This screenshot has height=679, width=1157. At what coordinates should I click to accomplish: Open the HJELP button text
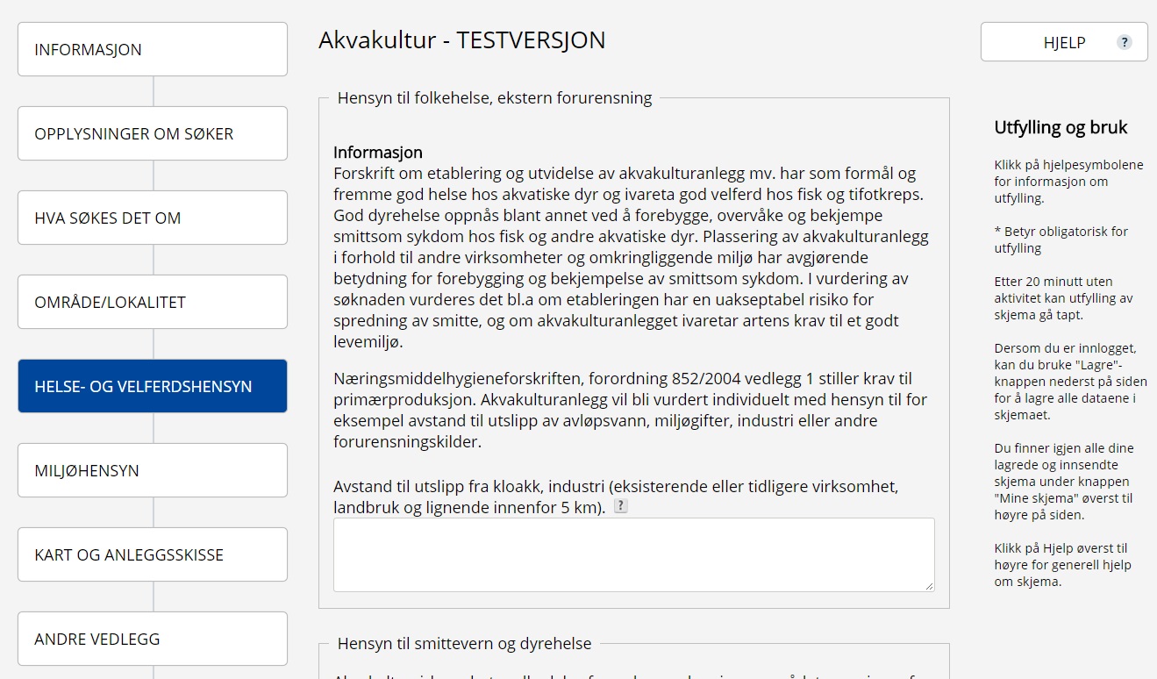tap(1064, 43)
